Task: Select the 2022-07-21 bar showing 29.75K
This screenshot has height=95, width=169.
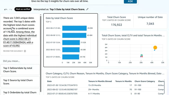Action: tap(71, 57)
